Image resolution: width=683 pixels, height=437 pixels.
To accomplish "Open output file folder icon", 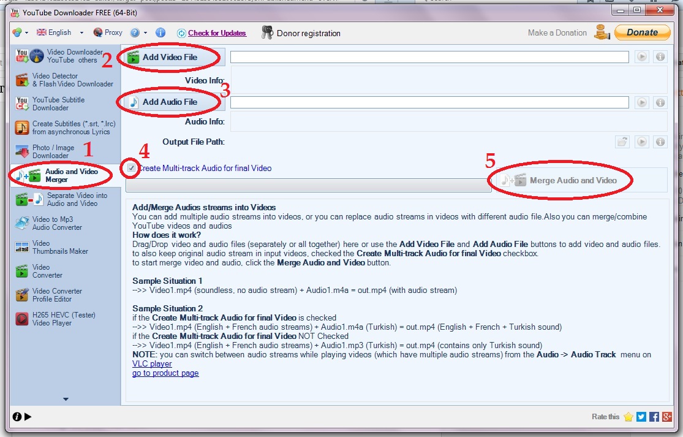I will [622, 142].
